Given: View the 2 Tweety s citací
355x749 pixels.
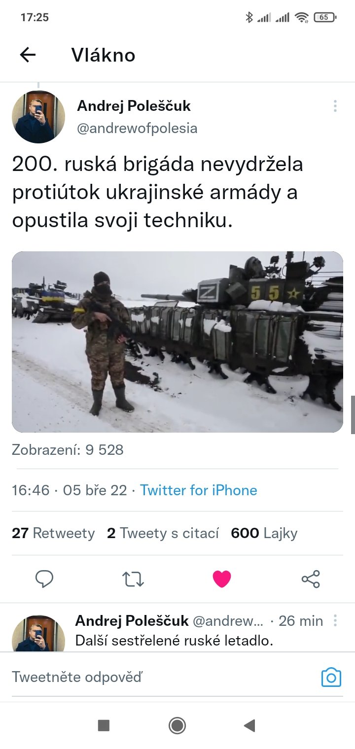Looking at the screenshot, I should 163,533.
